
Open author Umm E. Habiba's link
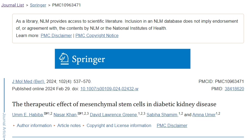[x=27, y=115]
